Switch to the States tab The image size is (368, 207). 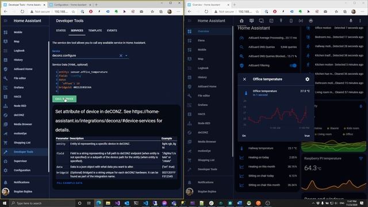click(x=61, y=30)
